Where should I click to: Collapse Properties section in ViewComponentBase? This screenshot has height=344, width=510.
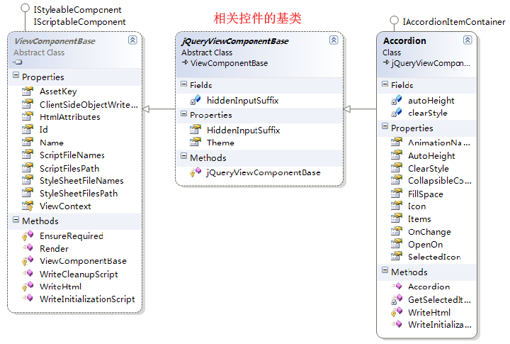click(16, 75)
